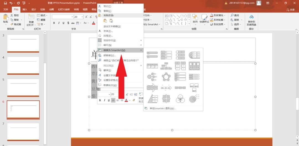The width and height of the screenshot is (299, 146).
Task: Open Paragraph (段落) from context menu
Action: [120, 36]
